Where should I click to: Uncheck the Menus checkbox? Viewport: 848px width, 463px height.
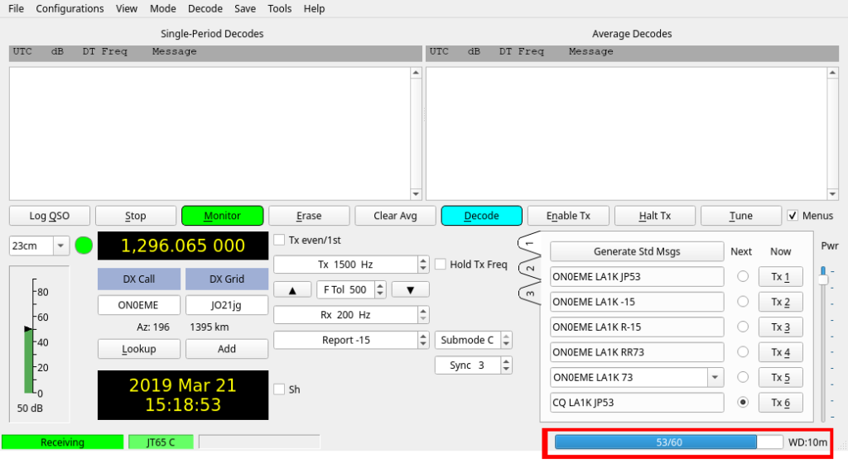coord(793,216)
